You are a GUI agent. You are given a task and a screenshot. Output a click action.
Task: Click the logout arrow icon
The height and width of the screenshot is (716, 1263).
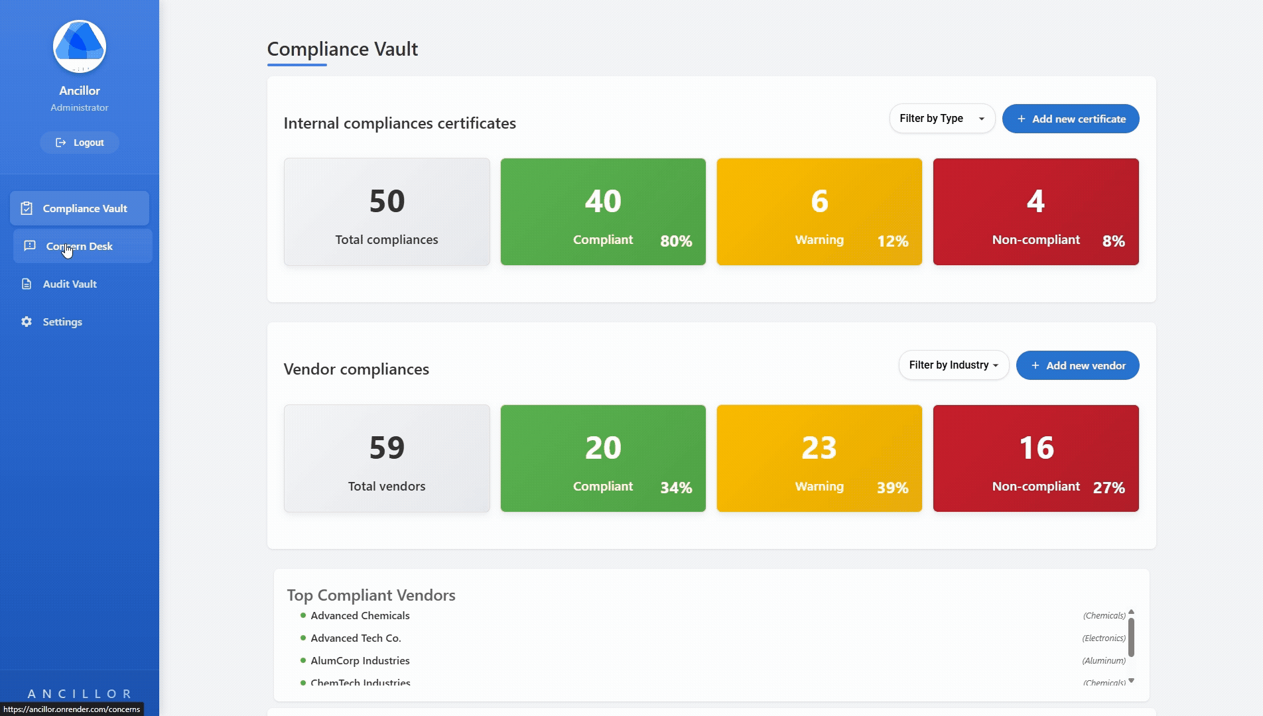pos(61,142)
